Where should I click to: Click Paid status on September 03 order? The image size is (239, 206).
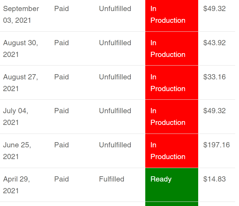(x=62, y=9)
